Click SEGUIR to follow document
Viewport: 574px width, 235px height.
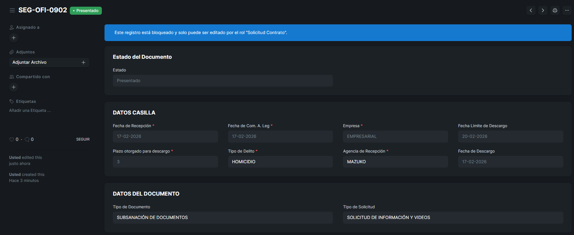coord(83,139)
